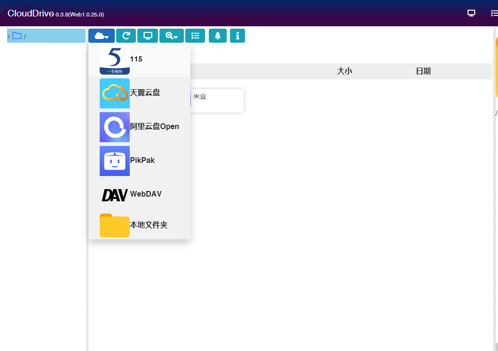
Task: Click the tree icon toolbar button
Action: (x=218, y=36)
